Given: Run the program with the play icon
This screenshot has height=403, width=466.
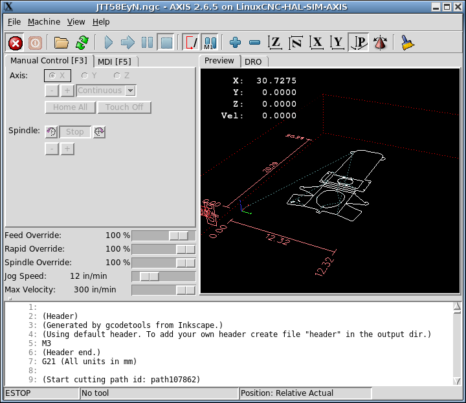Looking at the screenshot, I should pyautogui.click(x=108, y=43).
